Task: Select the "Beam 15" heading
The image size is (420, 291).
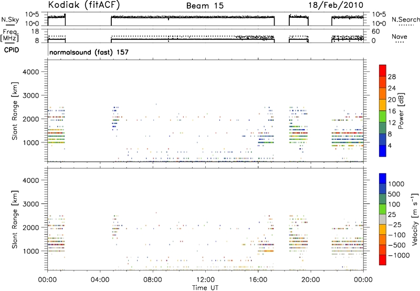Action: point(205,6)
